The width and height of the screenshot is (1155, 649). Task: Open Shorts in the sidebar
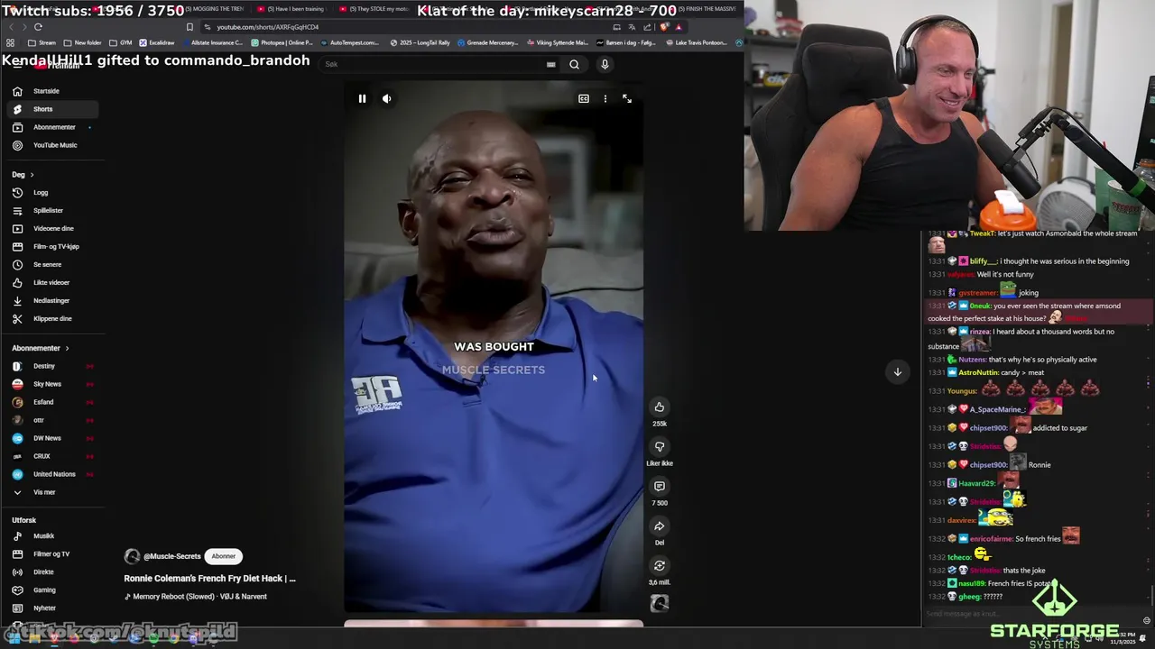coord(53,109)
